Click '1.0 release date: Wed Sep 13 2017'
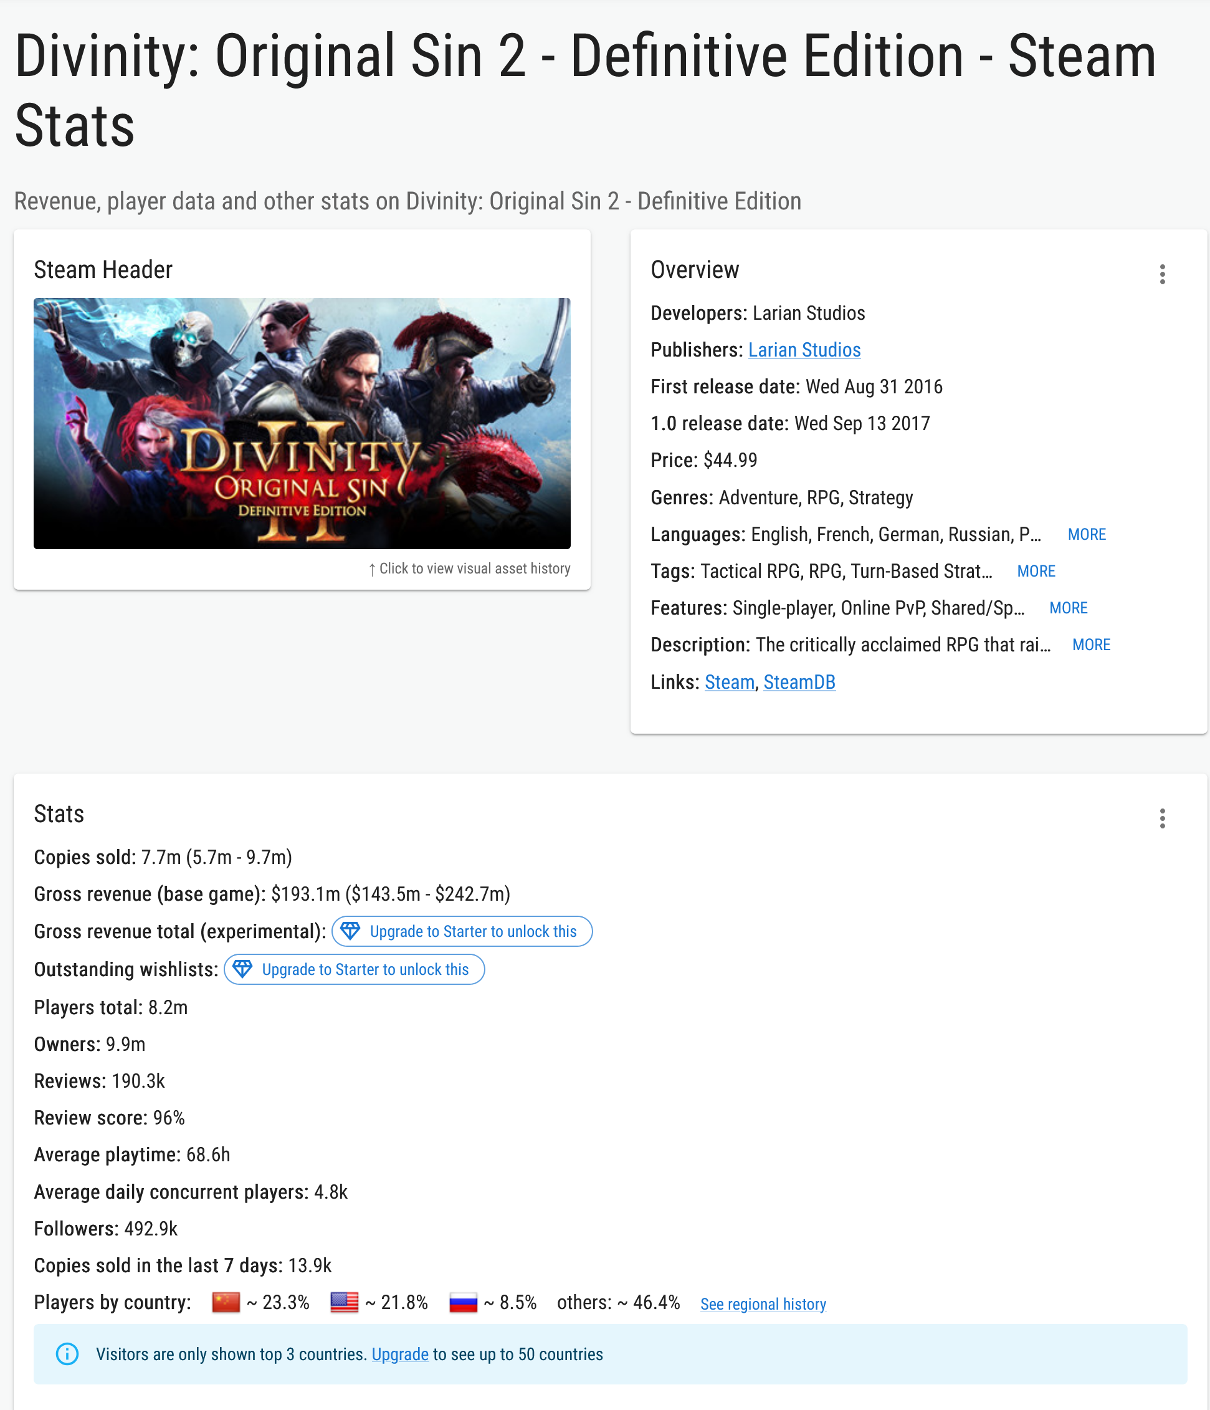1210x1410 pixels. click(790, 423)
